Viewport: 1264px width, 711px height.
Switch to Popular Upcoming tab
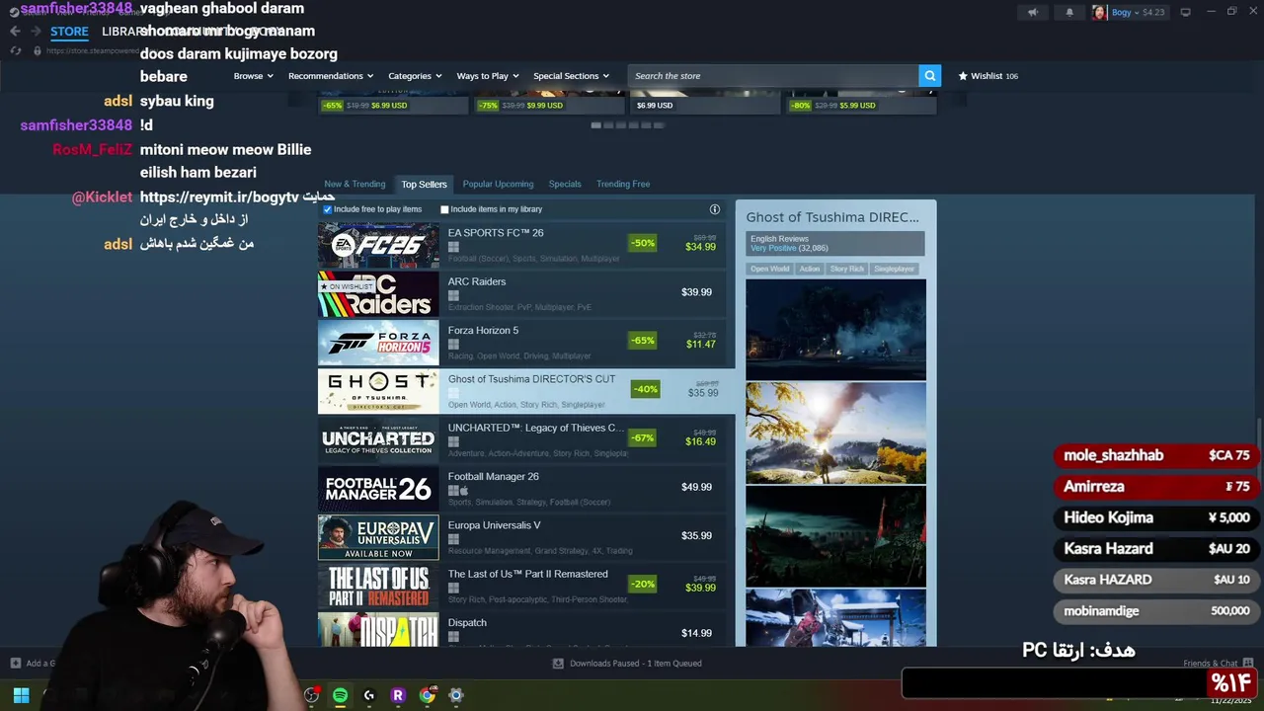pos(498,184)
